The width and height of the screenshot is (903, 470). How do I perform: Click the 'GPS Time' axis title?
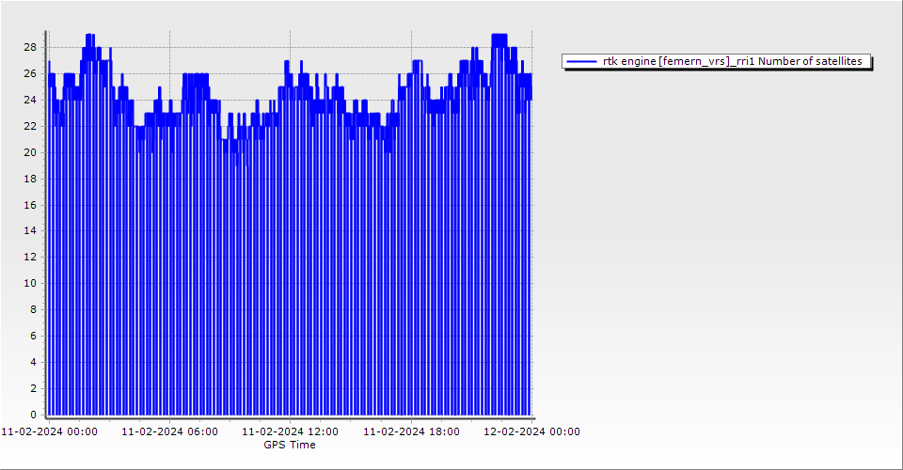click(290, 445)
